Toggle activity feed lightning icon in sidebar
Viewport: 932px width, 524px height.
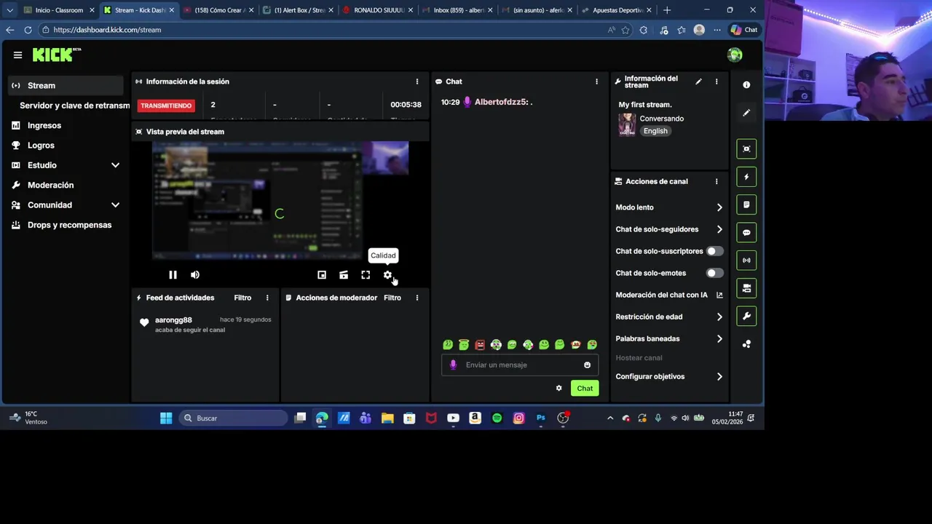[x=746, y=177]
